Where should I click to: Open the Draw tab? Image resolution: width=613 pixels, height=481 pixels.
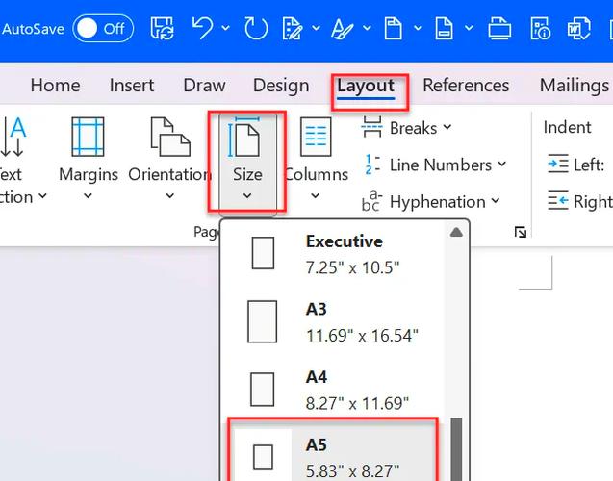[x=204, y=86]
